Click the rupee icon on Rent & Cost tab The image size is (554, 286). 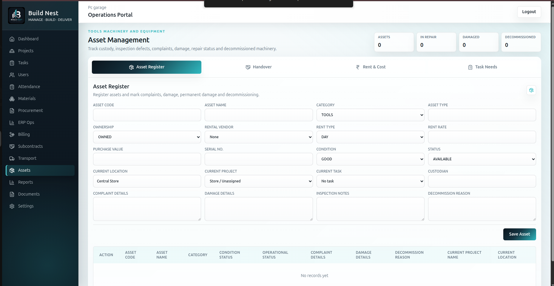pyautogui.click(x=358, y=67)
